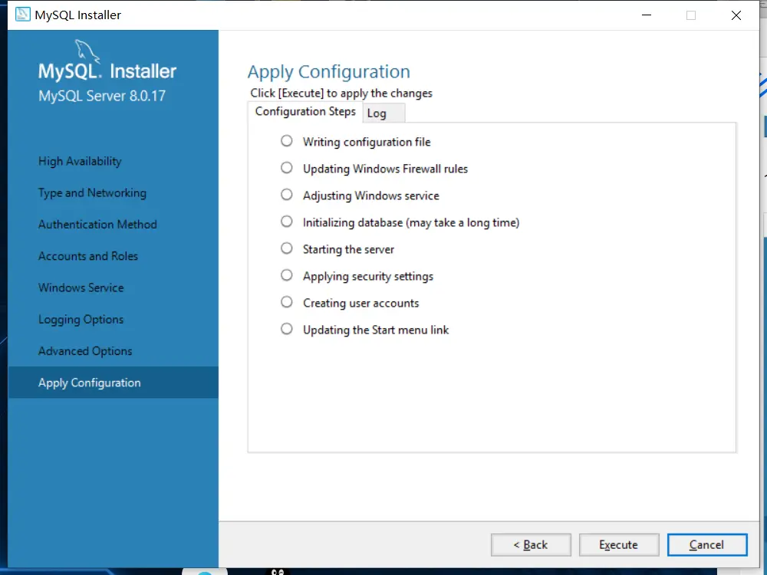
Task: Click the Back button
Action: 531,544
